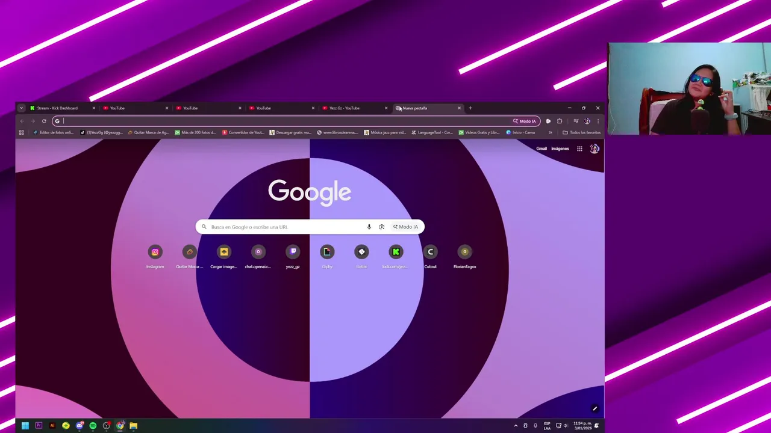Open the Google account avatar
Screen dimensions: 771x433
click(x=595, y=149)
